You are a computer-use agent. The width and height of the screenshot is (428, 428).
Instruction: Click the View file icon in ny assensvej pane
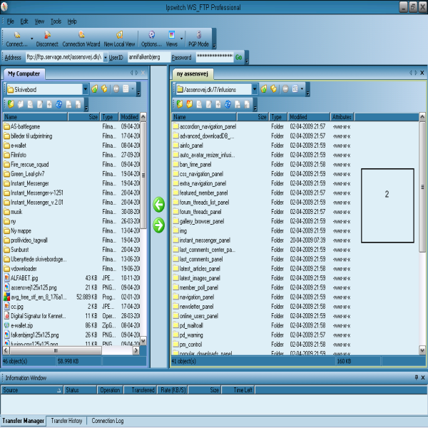tap(199, 104)
